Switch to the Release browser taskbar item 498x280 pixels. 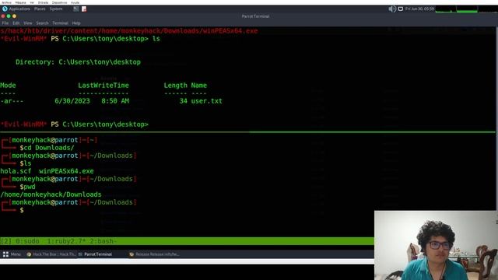[x=154, y=254]
